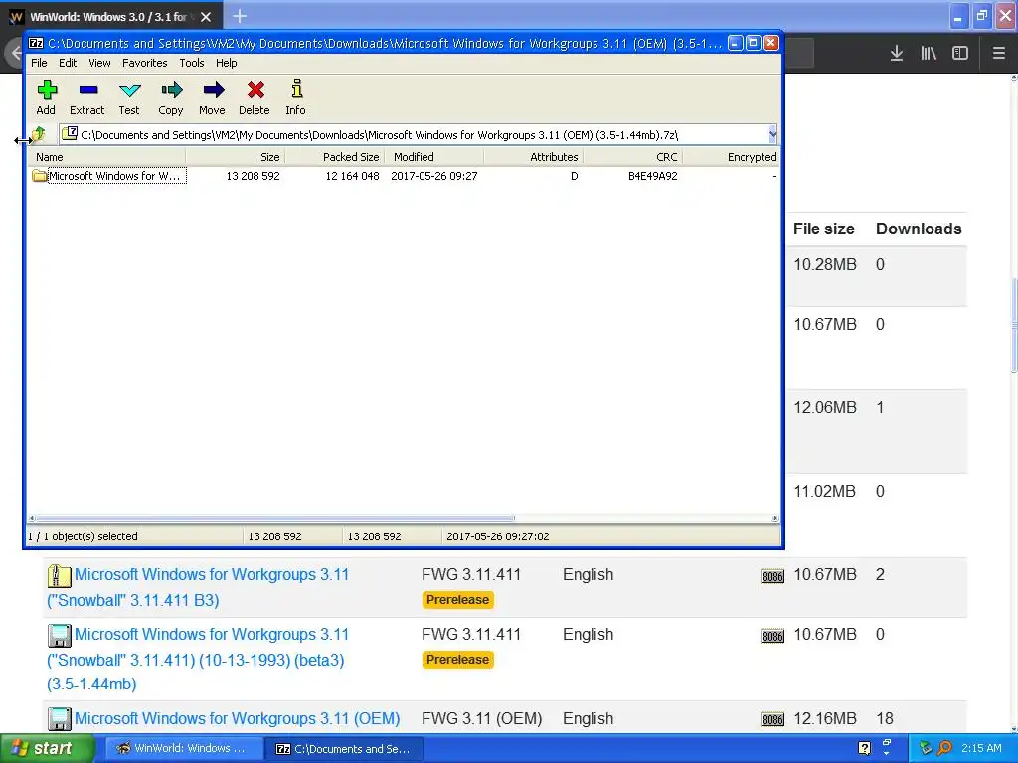Sort by CRC column header

click(633, 157)
